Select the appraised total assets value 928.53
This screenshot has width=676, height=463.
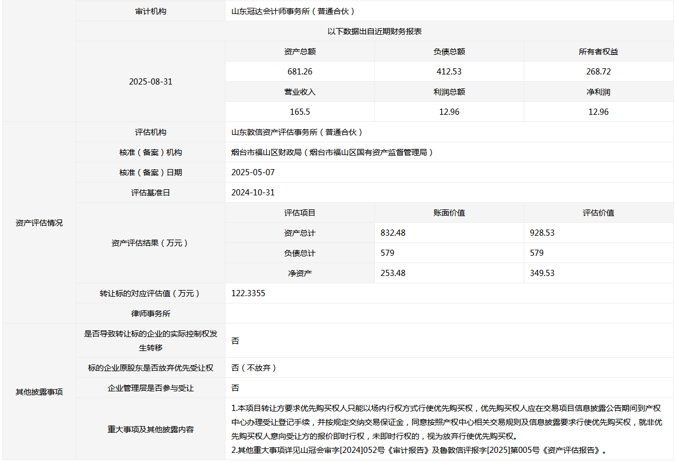[x=542, y=233]
